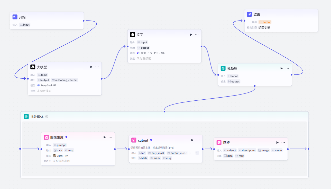Run the 批处理 node with play icon
Viewport: 331px width, 189px height.
pos(281,68)
